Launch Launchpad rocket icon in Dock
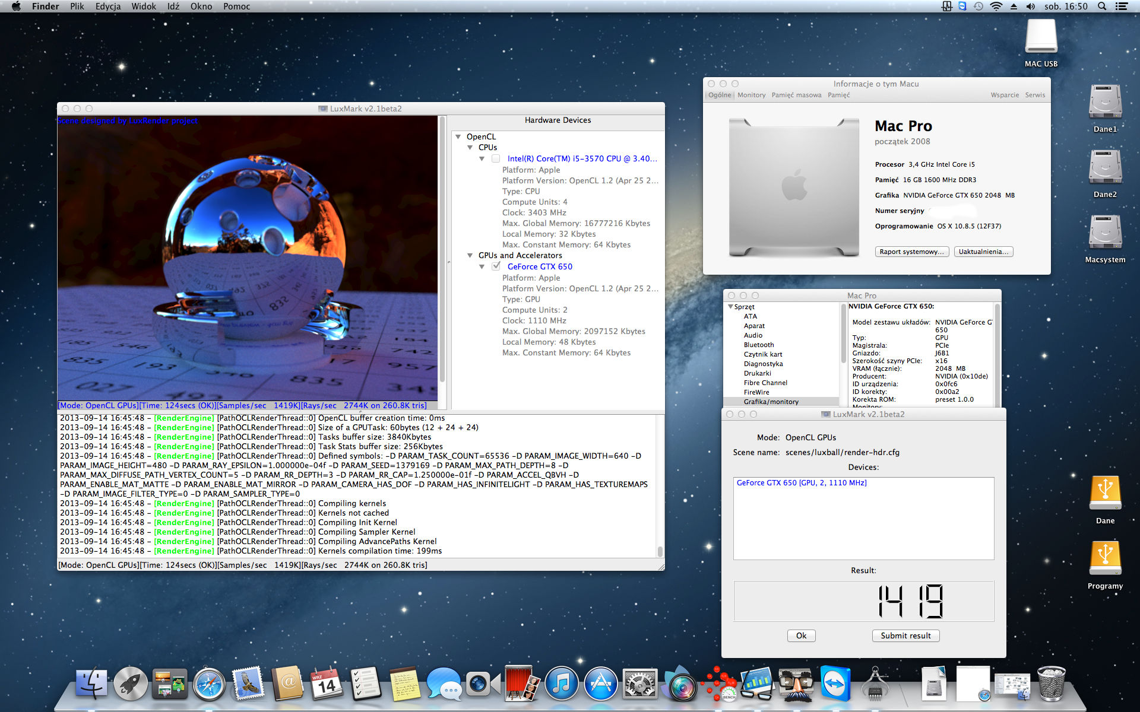This screenshot has height=712, width=1140. [131, 684]
